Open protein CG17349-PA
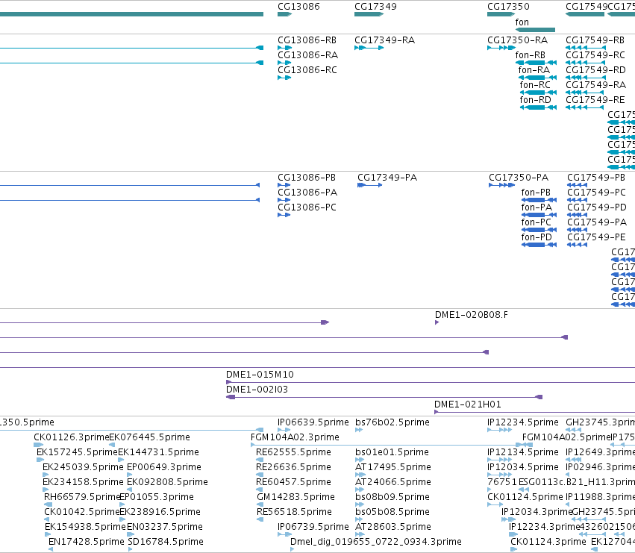This screenshot has width=635, height=553. point(387,178)
